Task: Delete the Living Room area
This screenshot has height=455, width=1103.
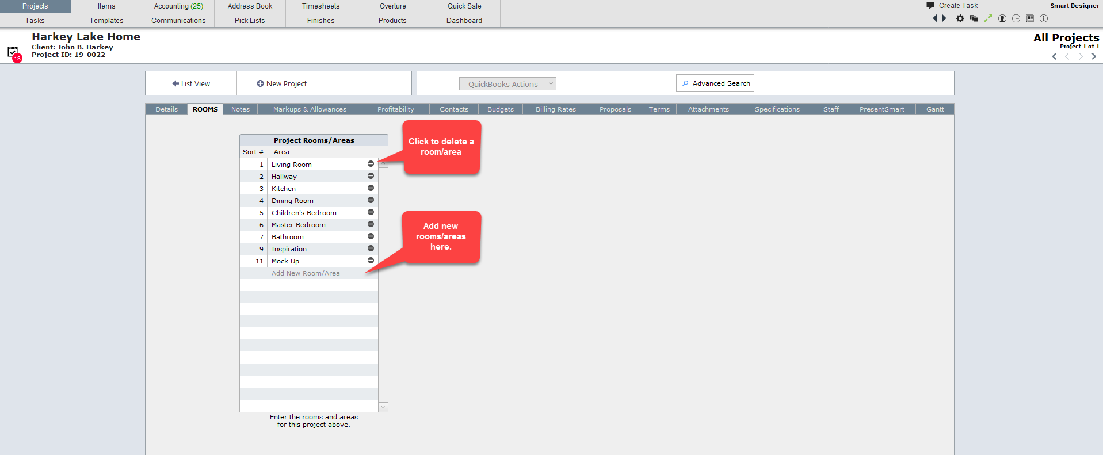Action: coord(371,164)
